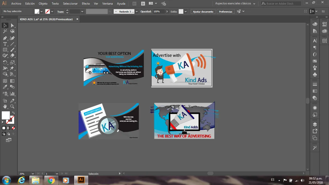
Task: Click the Opacidad label link
Action: pos(146,12)
